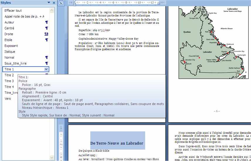Apply the 'Titre 4' style

coord(9,87)
